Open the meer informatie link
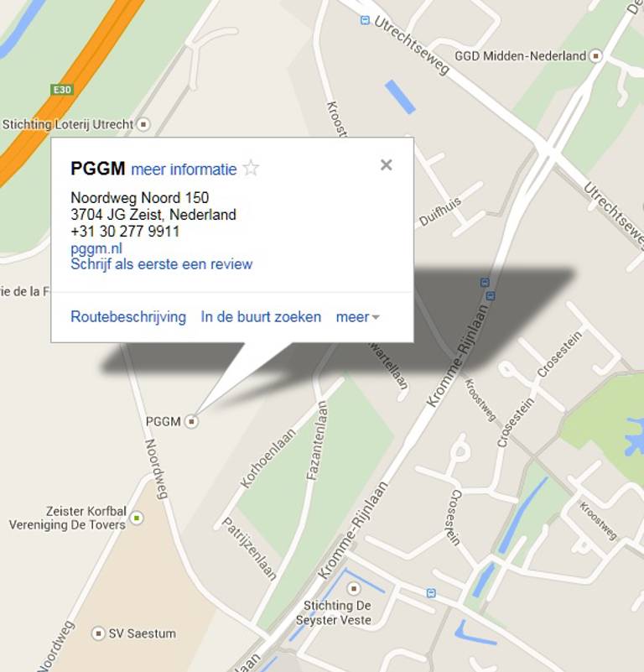This screenshot has height=672, width=644. click(184, 169)
